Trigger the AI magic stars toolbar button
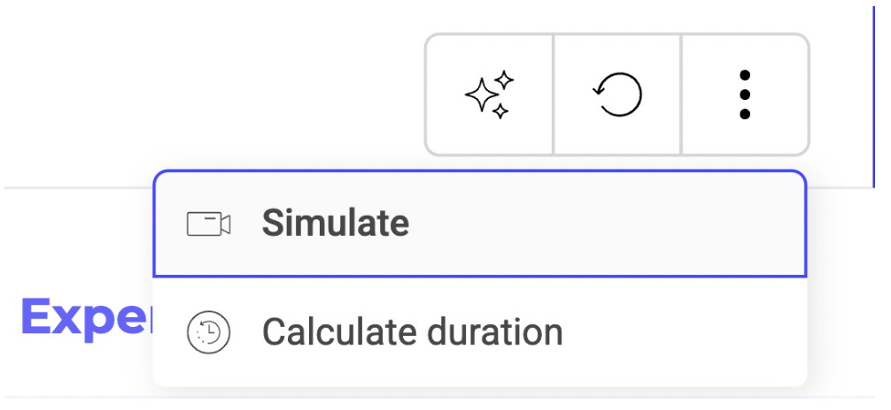 (489, 95)
